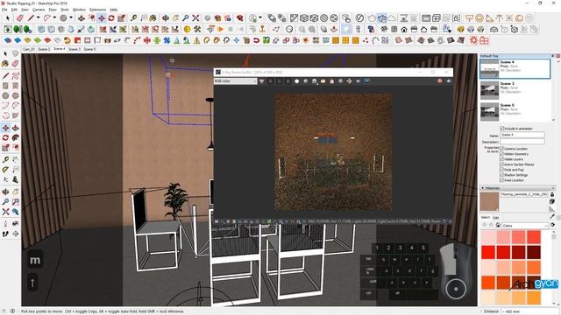
Task: Open the Camera menu
Action: click(39, 10)
